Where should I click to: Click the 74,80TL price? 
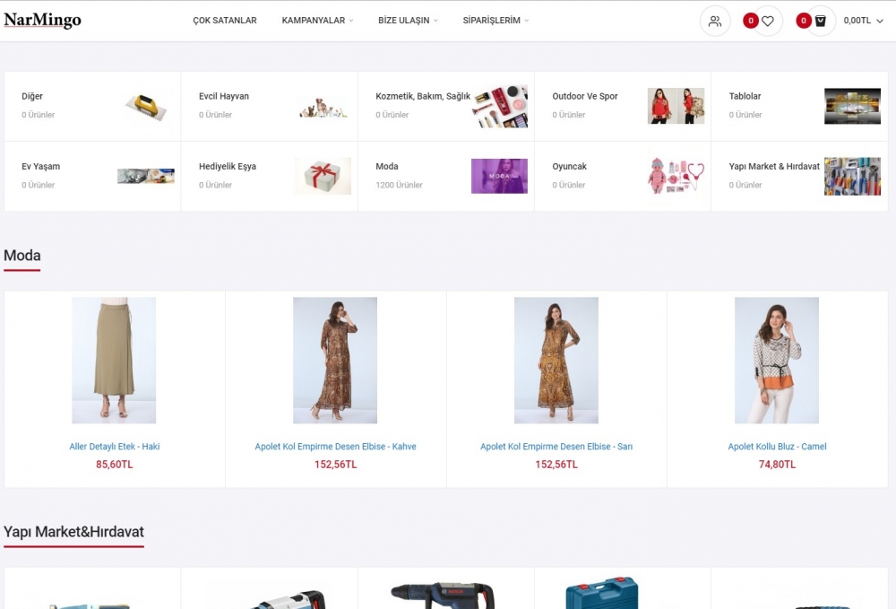click(777, 465)
